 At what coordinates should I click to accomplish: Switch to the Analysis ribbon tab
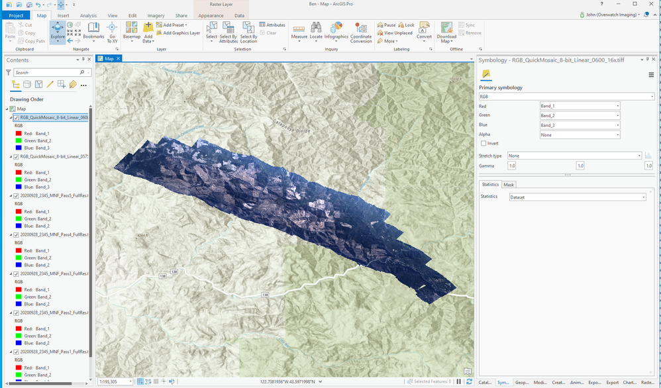click(88, 16)
